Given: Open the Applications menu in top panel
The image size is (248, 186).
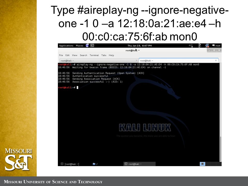Looking at the screenshot, I should click(x=66, y=45).
